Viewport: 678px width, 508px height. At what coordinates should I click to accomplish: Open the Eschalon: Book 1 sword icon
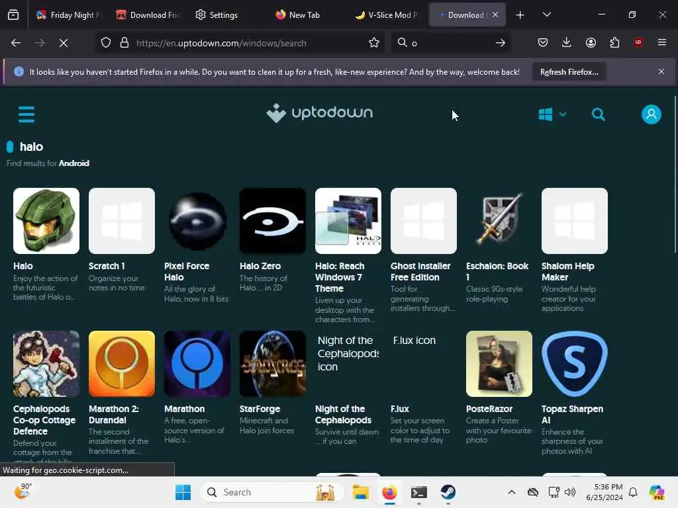[499, 221]
